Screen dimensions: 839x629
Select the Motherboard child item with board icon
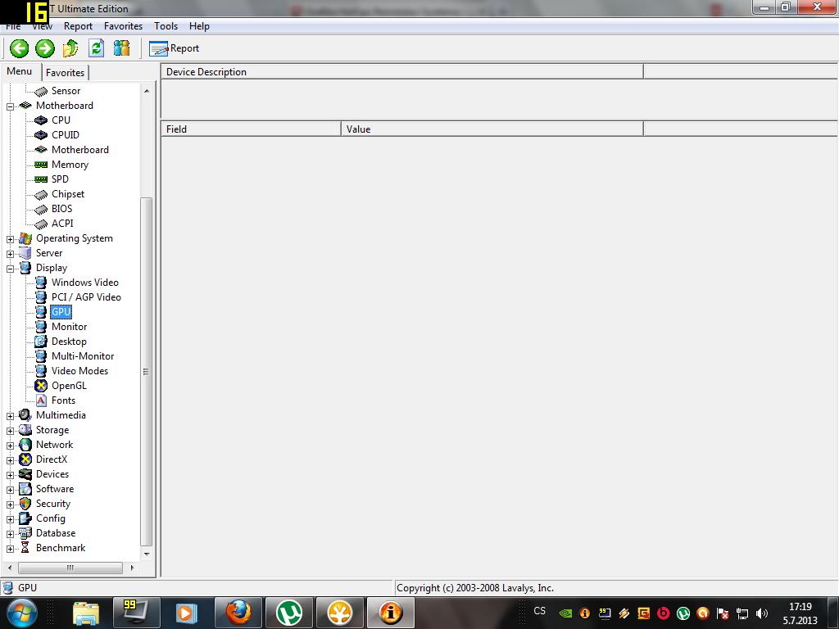tap(80, 150)
